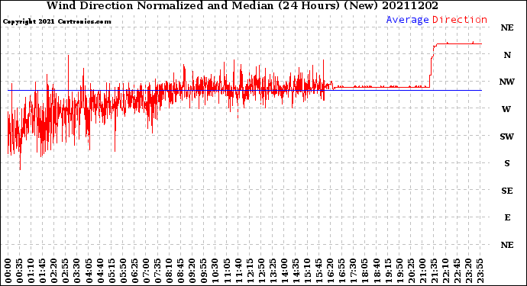527x286 pixels.
Task: Click the '02:55' time axis label
Action: pyautogui.click(x=66, y=271)
